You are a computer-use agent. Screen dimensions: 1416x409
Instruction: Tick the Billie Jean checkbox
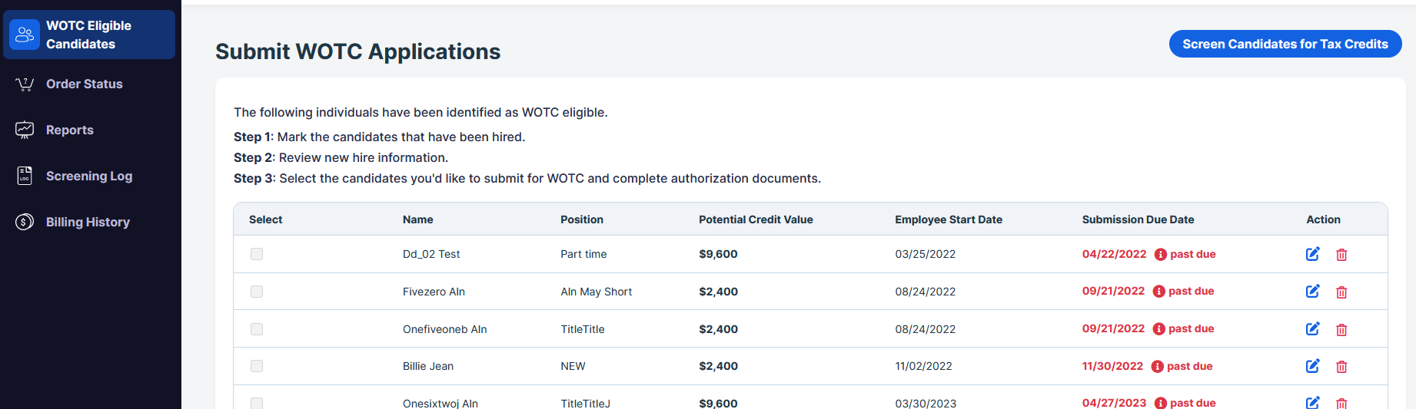[x=257, y=366]
